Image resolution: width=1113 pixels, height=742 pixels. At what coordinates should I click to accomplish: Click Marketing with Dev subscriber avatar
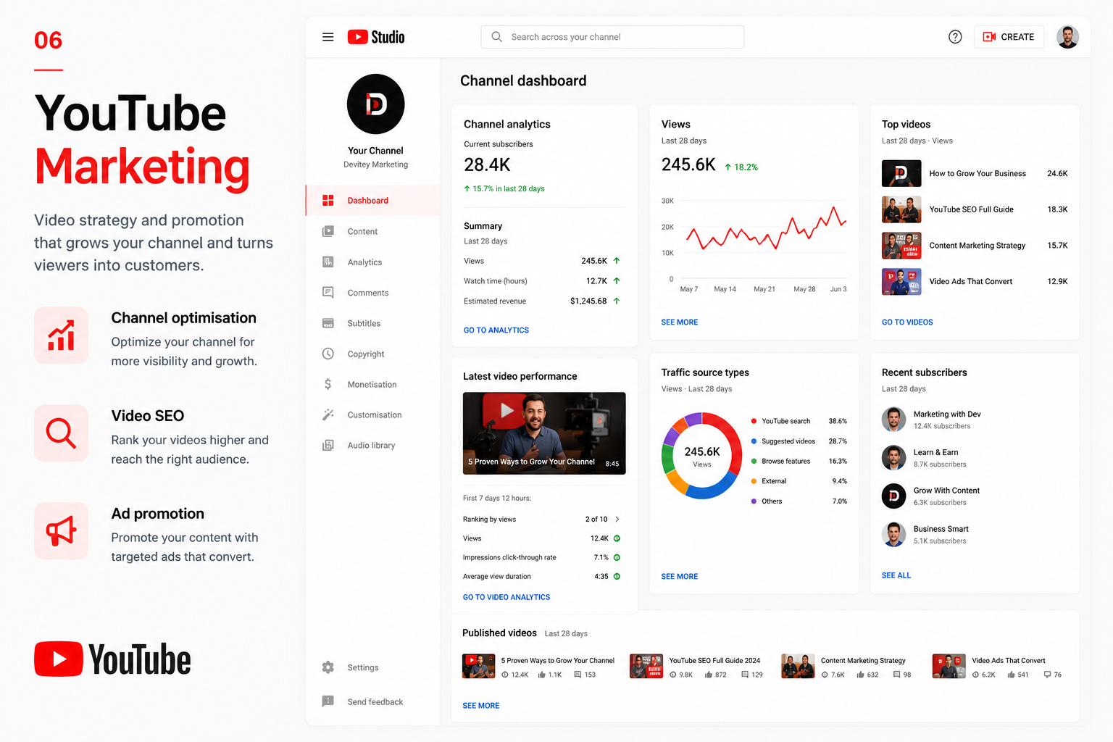pos(894,420)
